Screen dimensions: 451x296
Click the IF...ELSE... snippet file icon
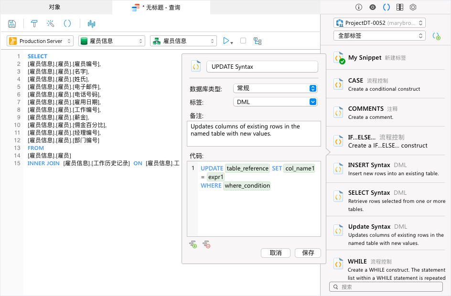coord(339,141)
